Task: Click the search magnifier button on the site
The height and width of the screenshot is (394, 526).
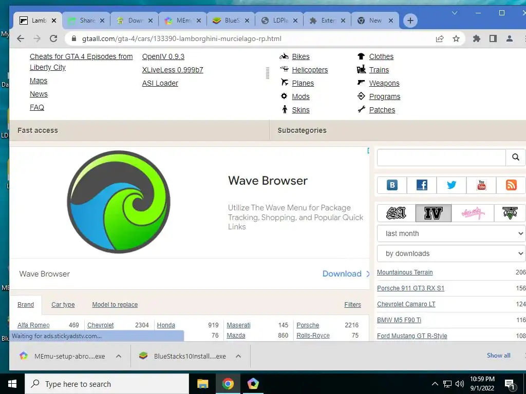Action: point(515,157)
